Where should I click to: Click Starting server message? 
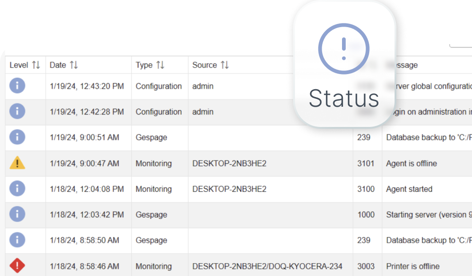429,215
